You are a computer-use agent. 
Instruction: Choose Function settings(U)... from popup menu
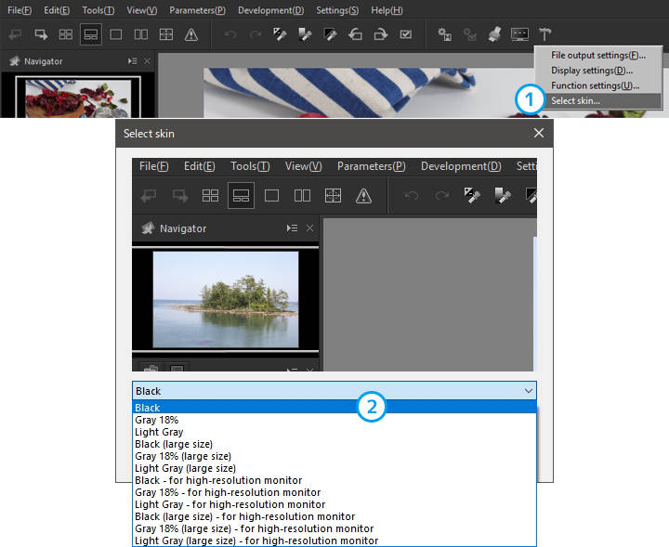598,85
